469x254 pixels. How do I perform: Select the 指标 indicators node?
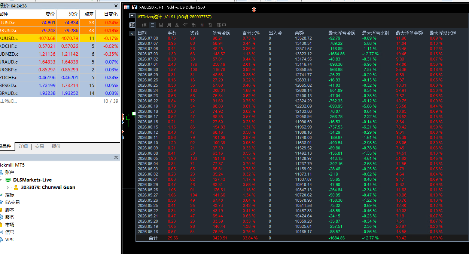point(10,195)
